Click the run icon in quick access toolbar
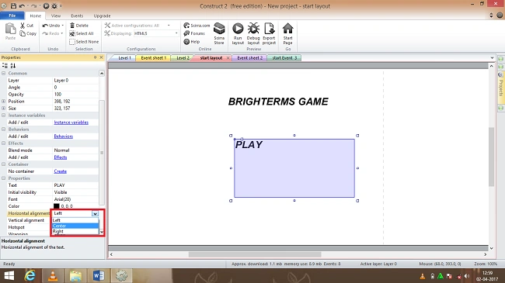The image size is (505, 283). [x=46, y=5]
